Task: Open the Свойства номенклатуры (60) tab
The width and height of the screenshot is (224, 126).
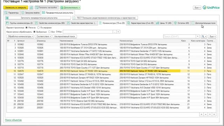Action: point(50,23)
